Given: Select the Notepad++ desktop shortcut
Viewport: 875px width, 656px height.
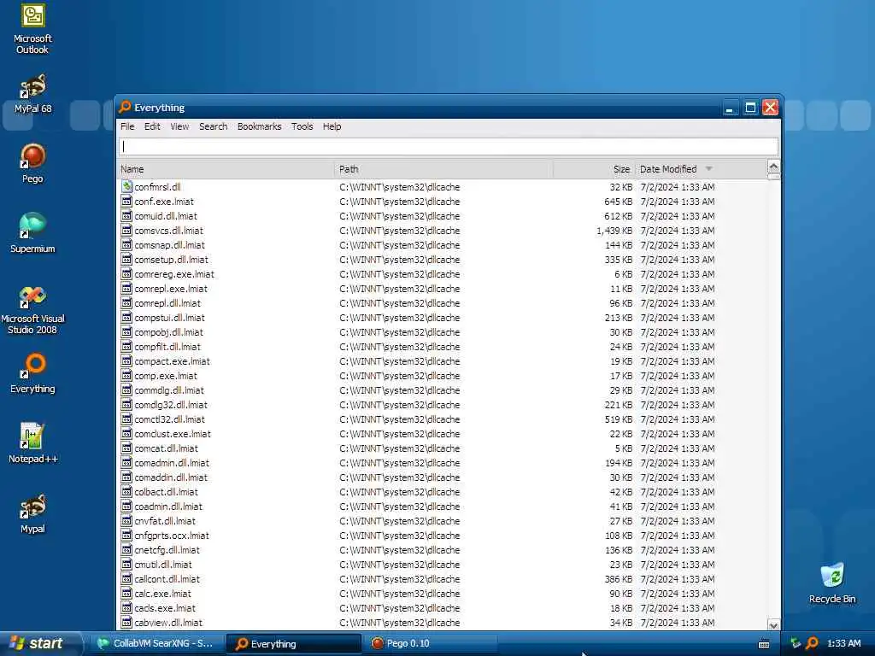Looking at the screenshot, I should [x=32, y=443].
